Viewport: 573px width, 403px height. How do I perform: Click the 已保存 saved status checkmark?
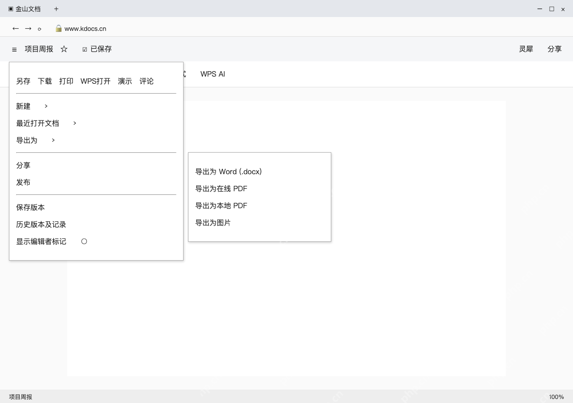tap(85, 49)
